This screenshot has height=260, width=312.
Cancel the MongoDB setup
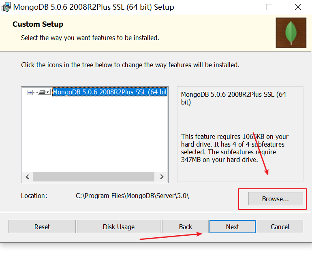click(x=280, y=226)
